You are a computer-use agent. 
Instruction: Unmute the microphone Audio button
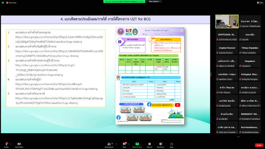pyautogui.click(x=6, y=144)
